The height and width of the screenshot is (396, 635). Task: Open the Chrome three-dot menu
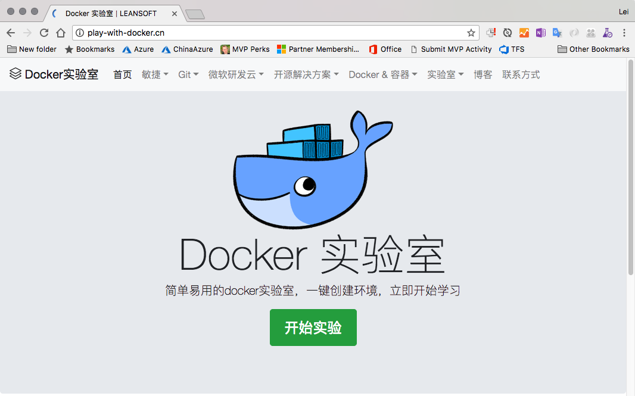[624, 33]
